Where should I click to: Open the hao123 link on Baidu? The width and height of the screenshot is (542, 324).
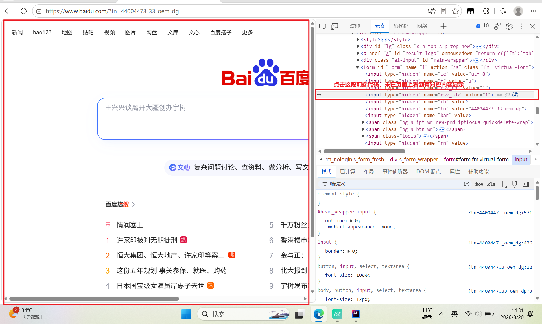(x=42, y=32)
